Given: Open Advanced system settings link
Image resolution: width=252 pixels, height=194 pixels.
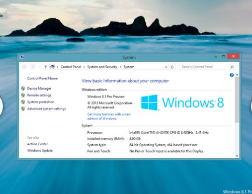Looking at the screenshot, I should click(46, 109).
